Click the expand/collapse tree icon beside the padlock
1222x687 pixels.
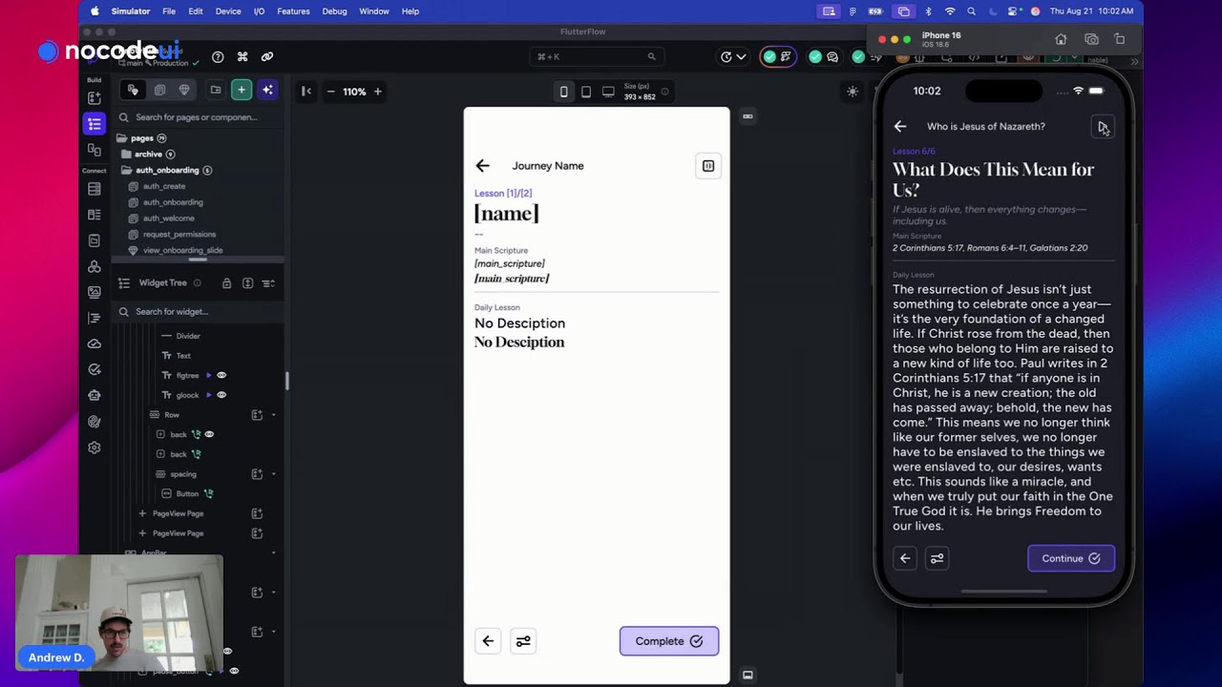[x=247, y=283]
